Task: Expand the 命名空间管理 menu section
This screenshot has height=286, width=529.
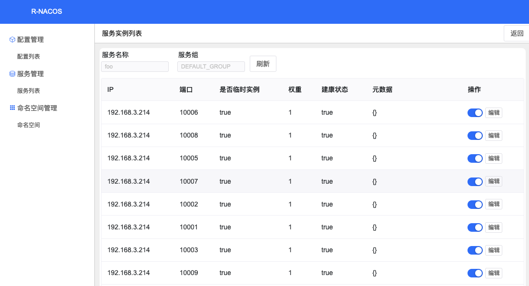Action: click(x=37, y=108)
